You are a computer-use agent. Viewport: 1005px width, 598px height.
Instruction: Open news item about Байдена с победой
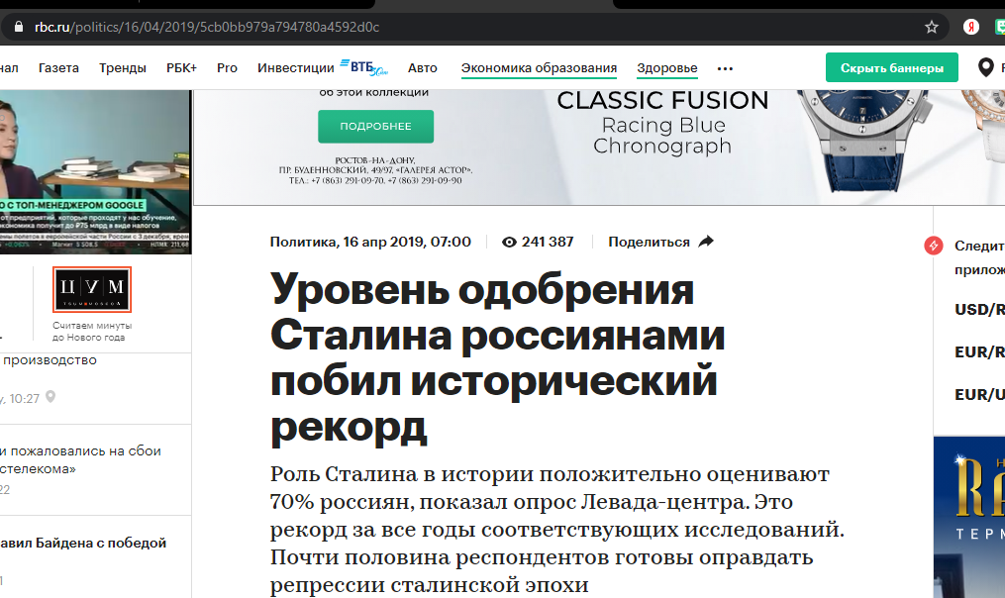click(83, 543)
